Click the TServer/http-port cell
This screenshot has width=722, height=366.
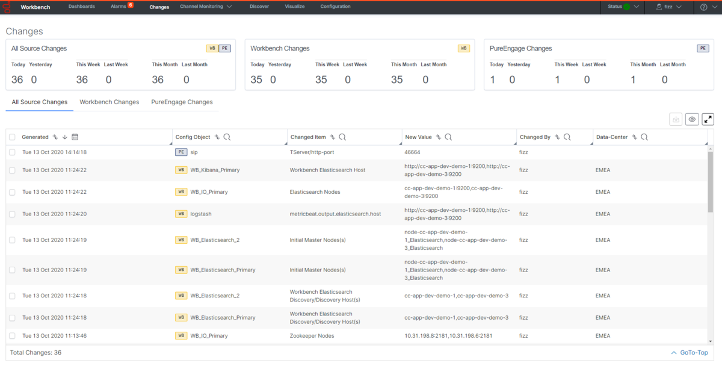click(x=312, y=152)
